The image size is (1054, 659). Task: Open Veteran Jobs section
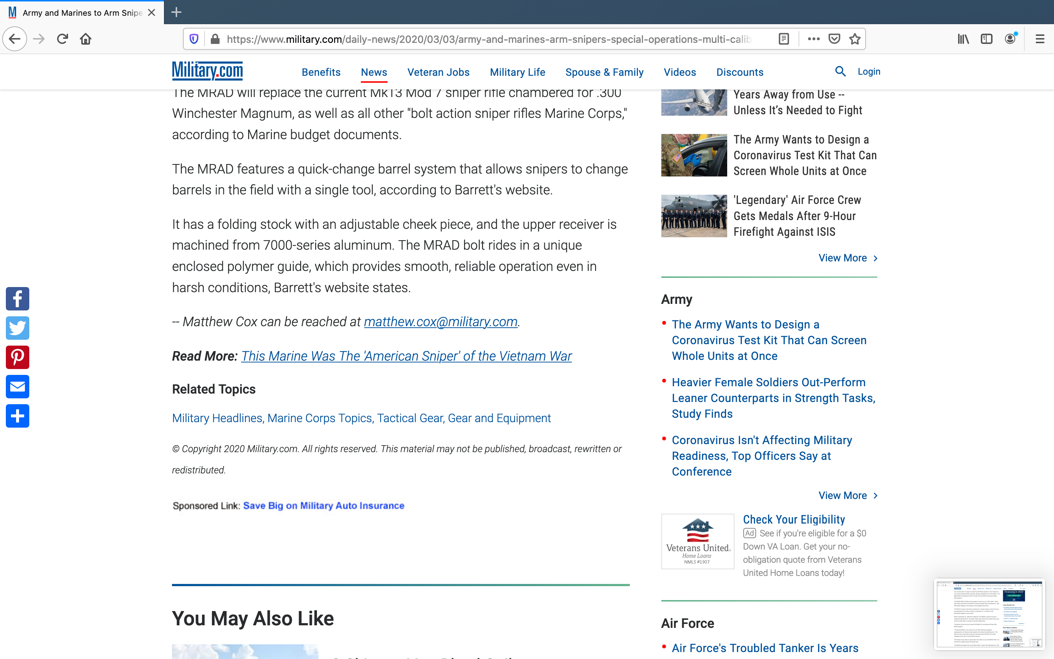tap(438, 72)
